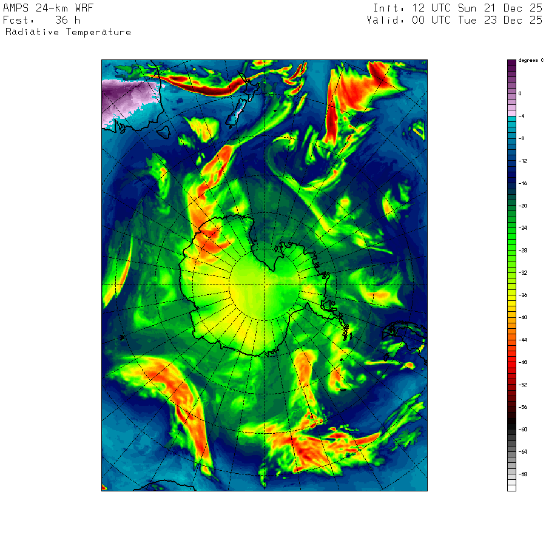The height and width of the screenshot is (546, 546).
Task: Click the '-32' label on the colorbar
Action: 522,272
